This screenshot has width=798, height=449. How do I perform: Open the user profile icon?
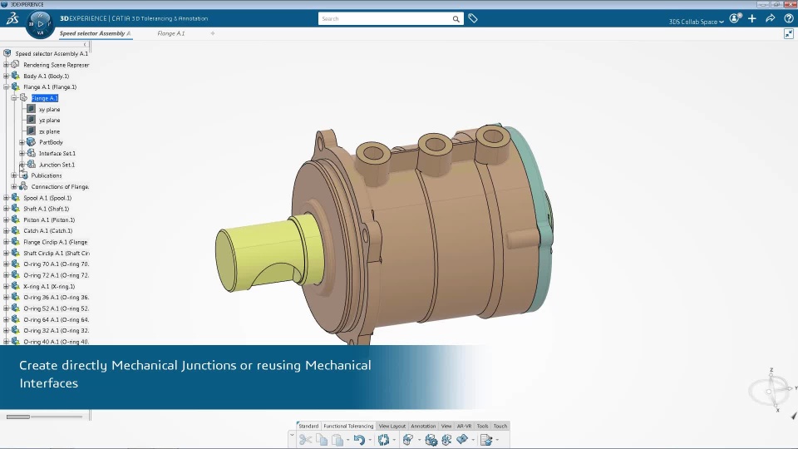[735, 18]
